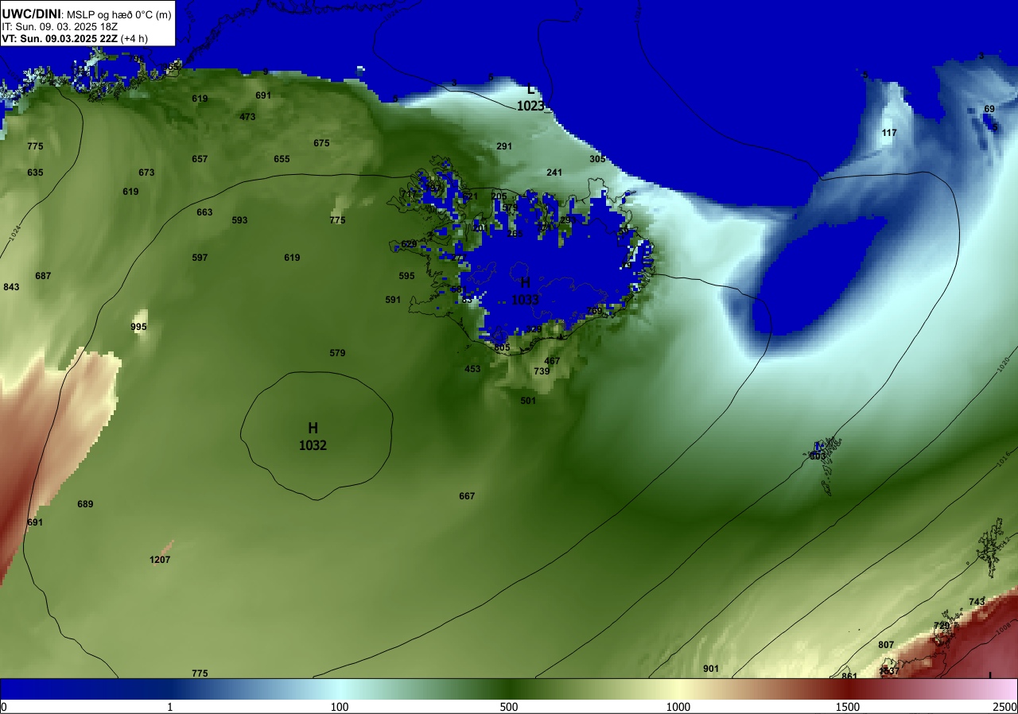Click the 1016 isobar contour label
Image resolution: width=1018 pixels, height=714 pixels.
pyautogui.click(x=1003, y=458)
